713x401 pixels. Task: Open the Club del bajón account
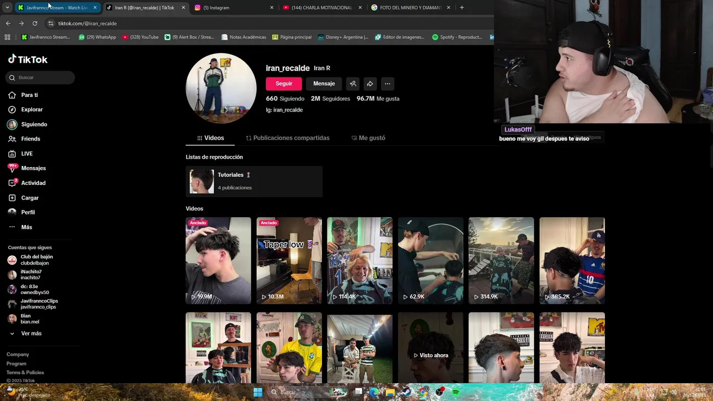tap(31, 260)
